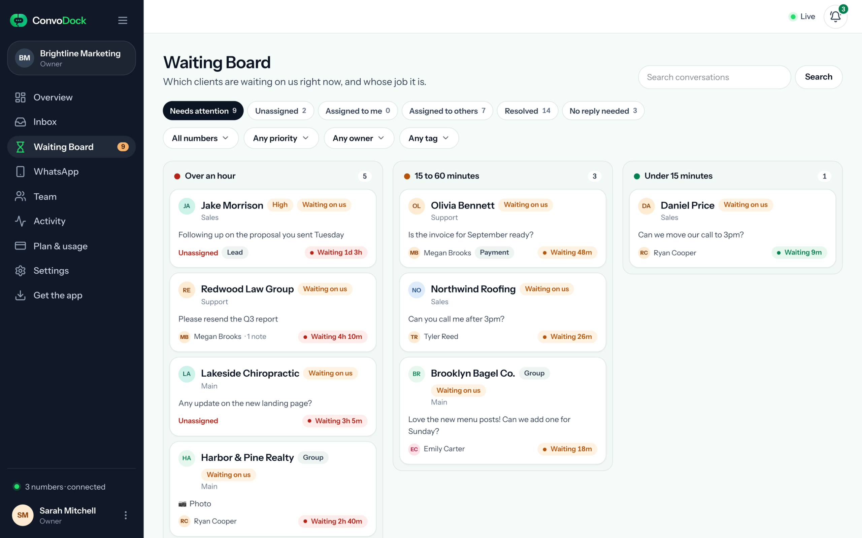Image resolution: width=862 pixels, height=538 pixels.
Task: Click the Lead tag on Jake Morrison
Action: tap(235, 252)
